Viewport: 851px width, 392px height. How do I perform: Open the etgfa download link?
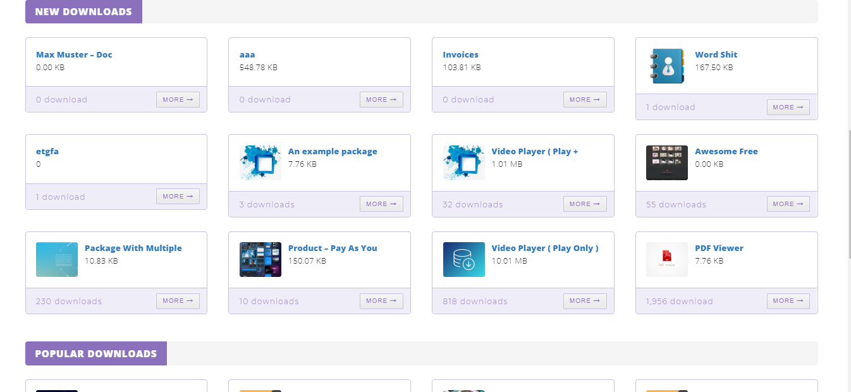coord(47,152)
